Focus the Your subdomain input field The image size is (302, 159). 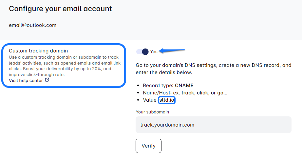point(213,125)
